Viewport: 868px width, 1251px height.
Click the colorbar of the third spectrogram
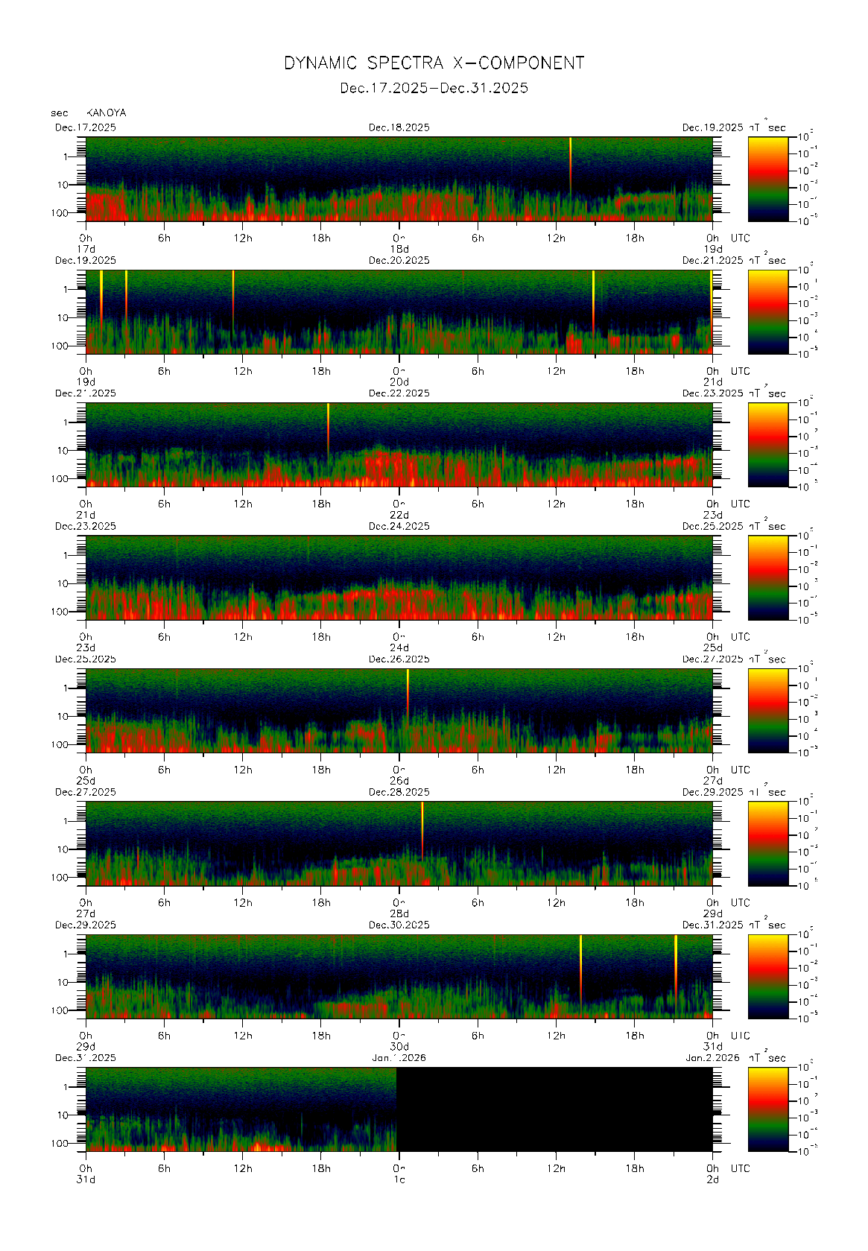767,444
